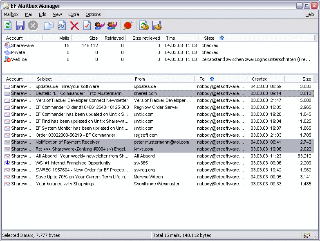The height and width of the screenshot is (241, 320).
Task: Open the Options menu
Action: 93,14
